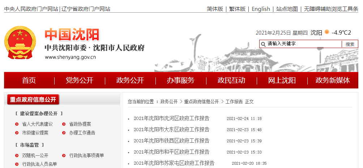The image size is (363, 168).
Task: Open the 行政执法人员名单 sidebar link
Action: [x=39, y=164]
